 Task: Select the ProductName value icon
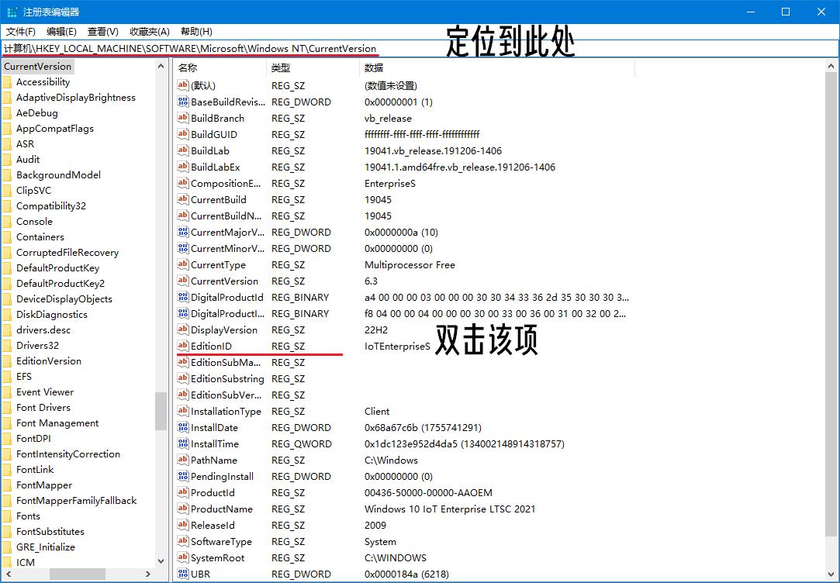[x=183, y=509]
